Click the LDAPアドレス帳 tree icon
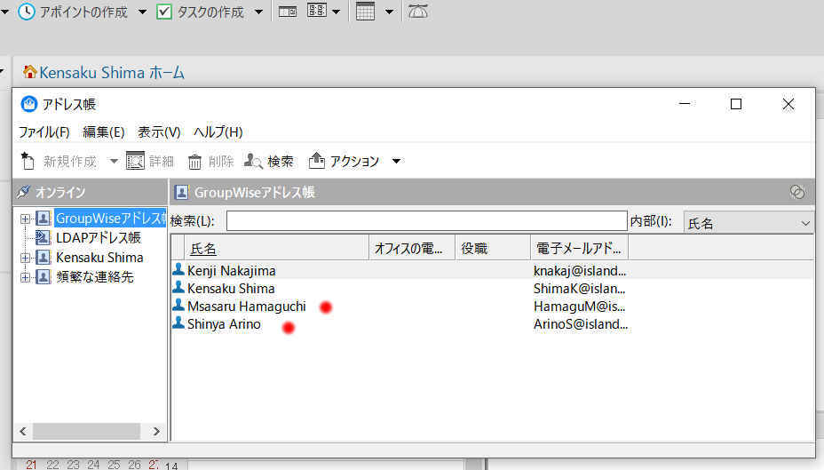Screen dimensions: 824x470 click(x=44, y=237)
